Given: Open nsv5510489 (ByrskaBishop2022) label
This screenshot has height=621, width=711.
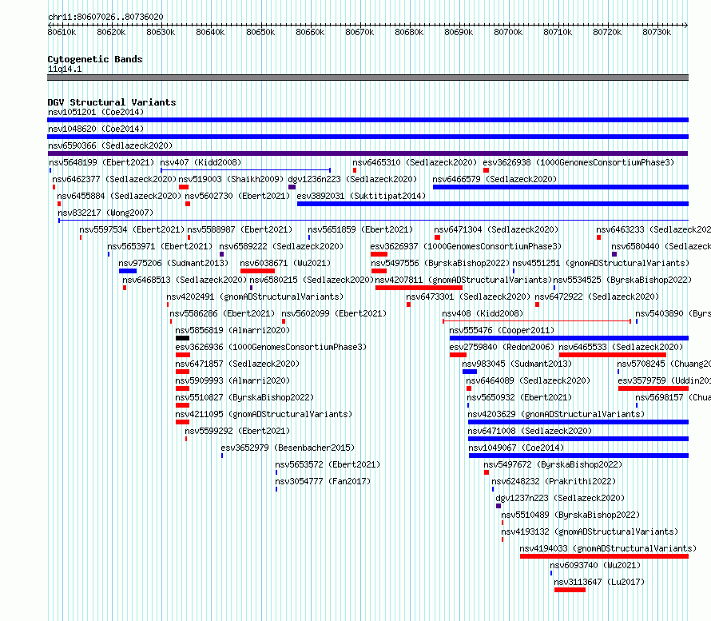Looking at the screenshot, I should pyautogui.click(x=570, y=515).
